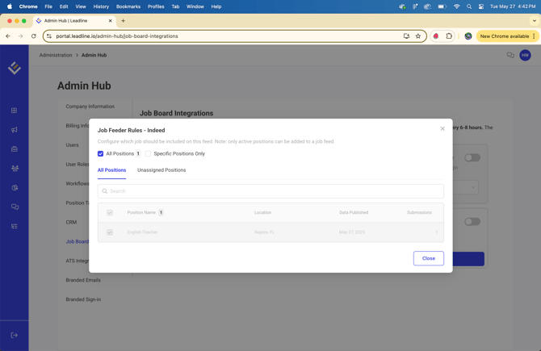541x351 pixels.
Task: Open the Chrome File menu
Action: tap(48, 6)
